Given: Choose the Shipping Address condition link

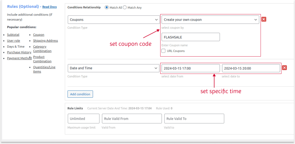Looking at the screenshot, I should [x=46, y=41].
